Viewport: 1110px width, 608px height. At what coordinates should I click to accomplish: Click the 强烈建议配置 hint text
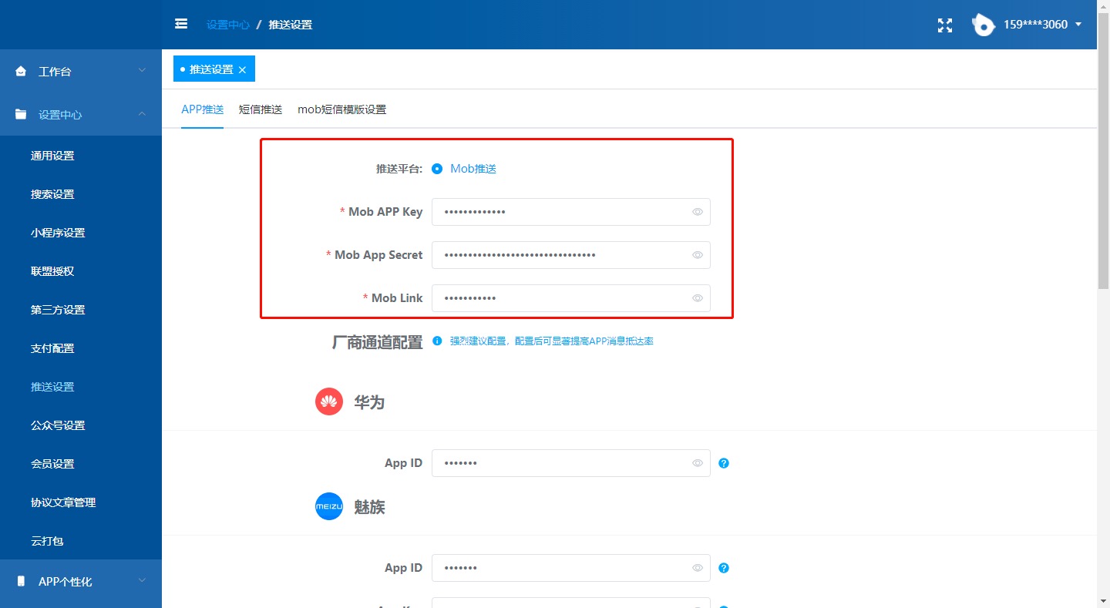coord(552,341)
